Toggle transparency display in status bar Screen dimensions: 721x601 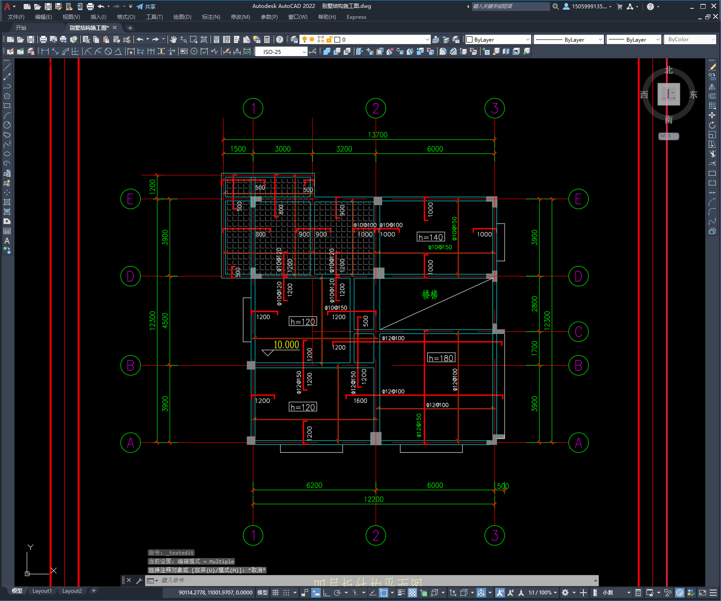[412, 593]
